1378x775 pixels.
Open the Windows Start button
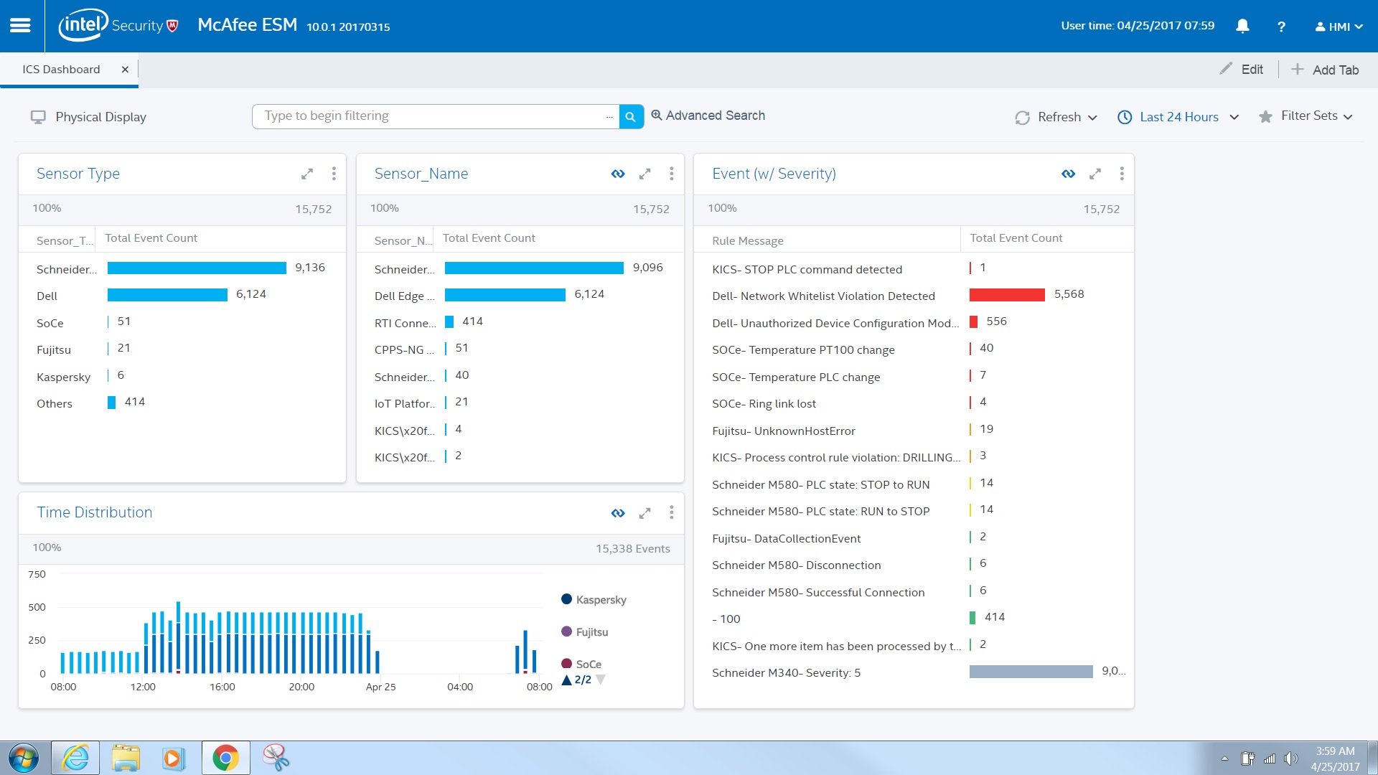click(24, 758)
